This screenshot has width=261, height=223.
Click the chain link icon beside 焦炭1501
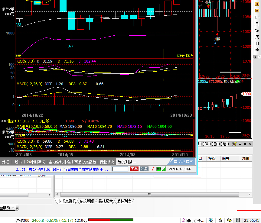4,121
